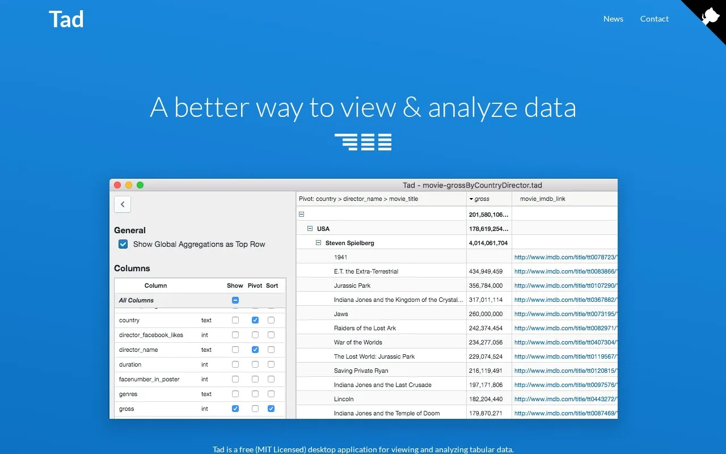Viewport: 726px width, 454px height.
Task: Enable Pivot checkbox for genres
Action: tap(255, 394)
